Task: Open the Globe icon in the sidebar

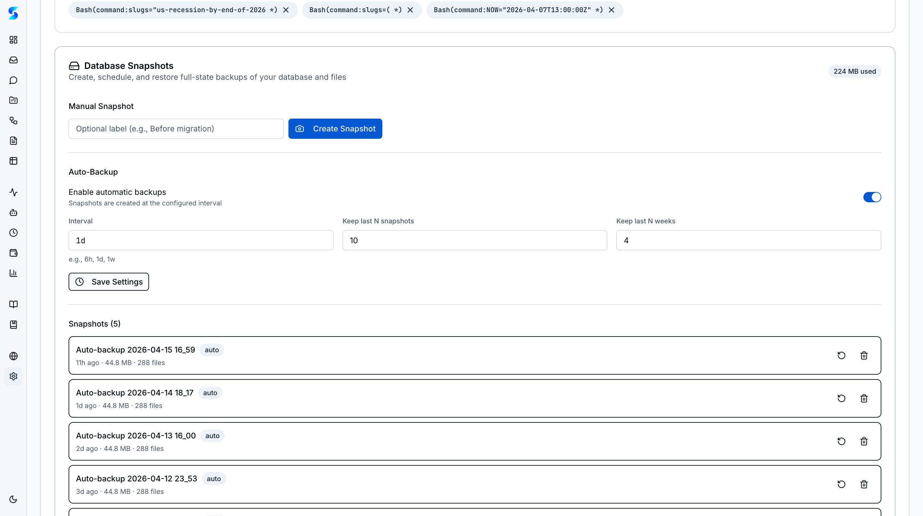Action: [13, 356]
